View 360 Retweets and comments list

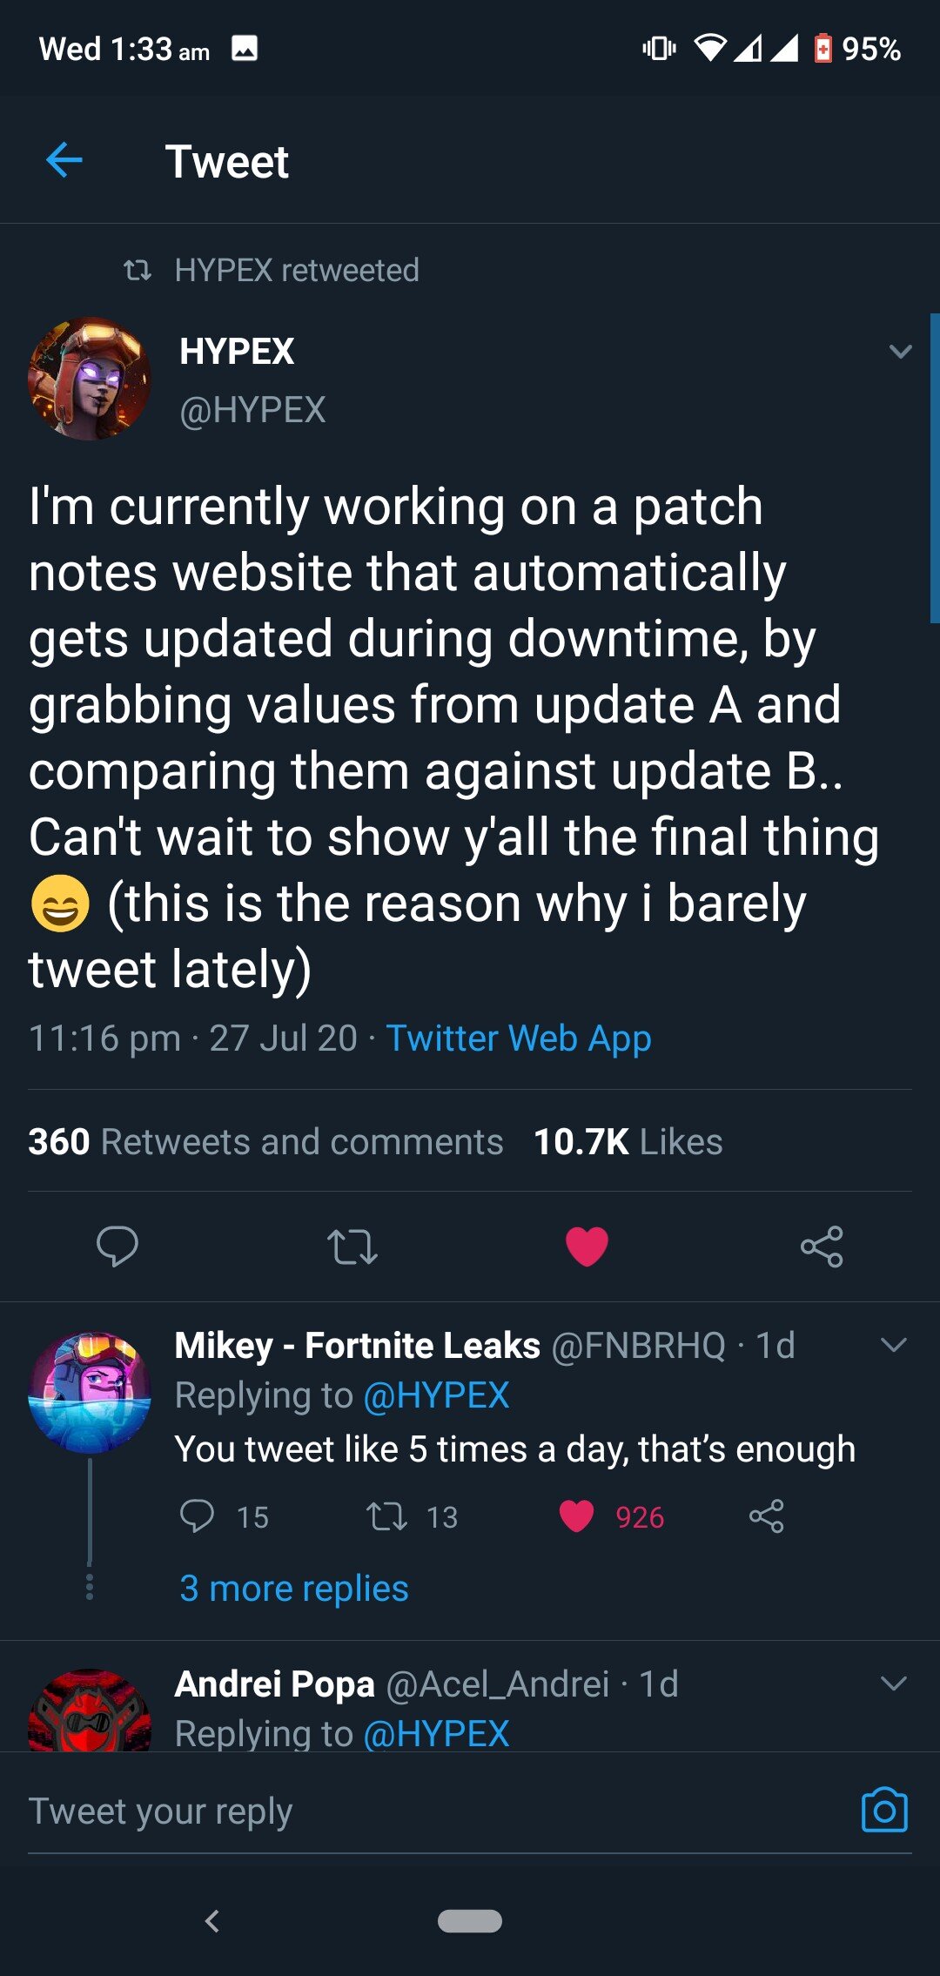pyautogui.click(x=265, y=1141)
